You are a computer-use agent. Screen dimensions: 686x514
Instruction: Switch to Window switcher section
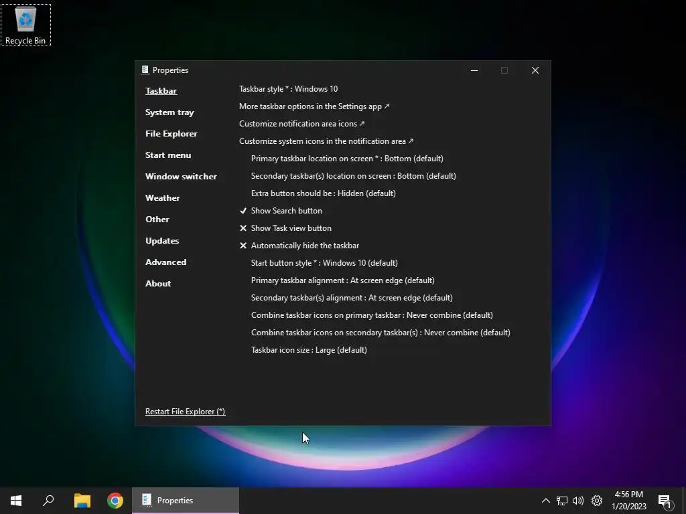pos(181,177)
